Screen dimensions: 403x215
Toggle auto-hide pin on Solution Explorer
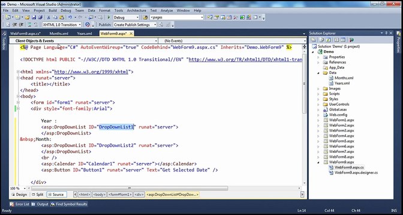tap(386, 33)
